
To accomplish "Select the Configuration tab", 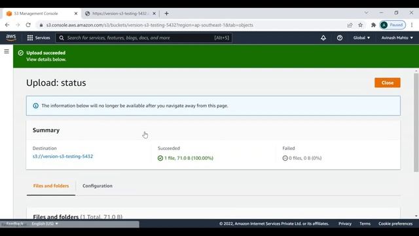I will pyautogui.click(x=98, y=186).
